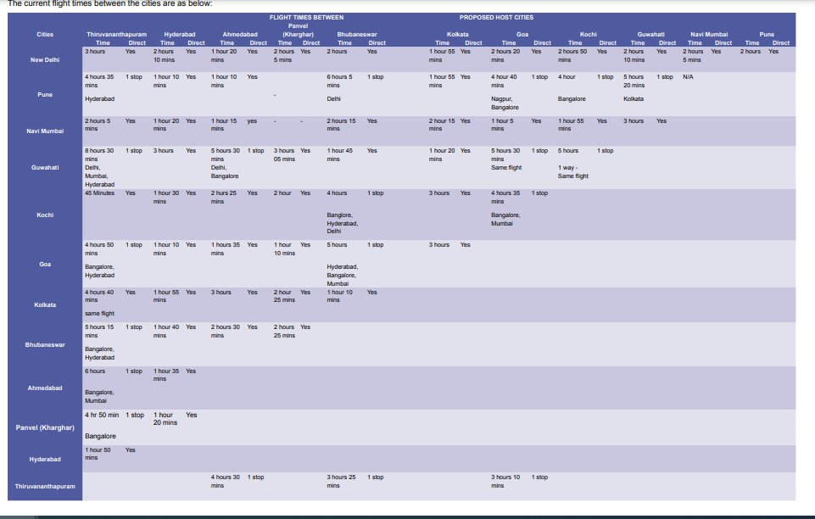Select the '4 hours 50 mins' cell in the Goa row
815x519 pixels.
[x=99, y=248]
